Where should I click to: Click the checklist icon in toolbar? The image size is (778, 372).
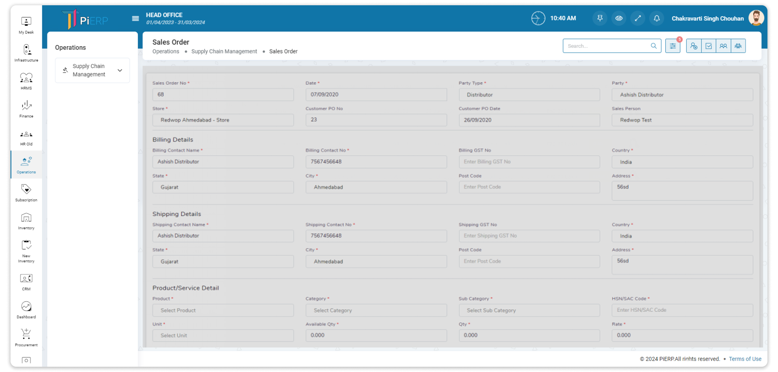pos(709,46)
